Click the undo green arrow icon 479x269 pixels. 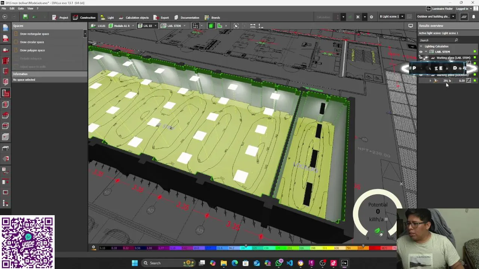tap(34, 17)
